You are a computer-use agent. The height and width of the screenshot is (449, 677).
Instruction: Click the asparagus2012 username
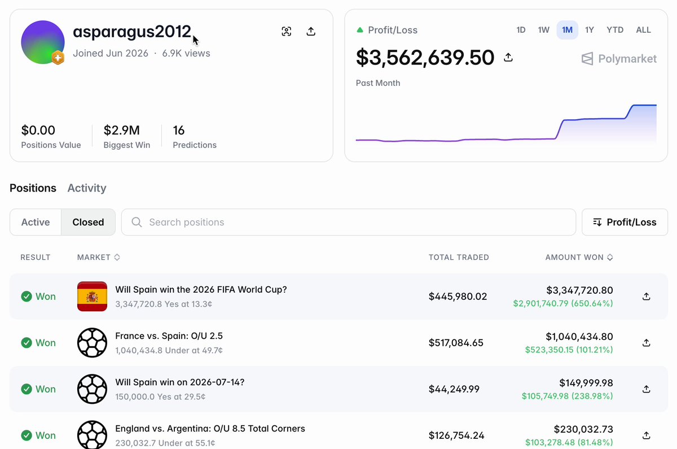[x=132, y=32]
